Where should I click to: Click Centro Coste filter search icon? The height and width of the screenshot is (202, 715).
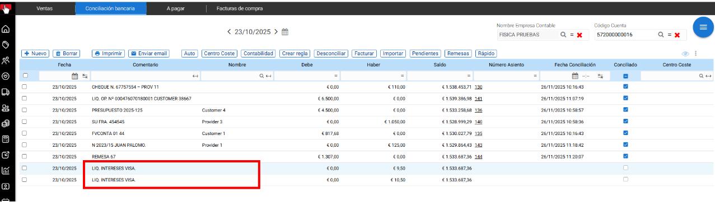click(702, 75)
